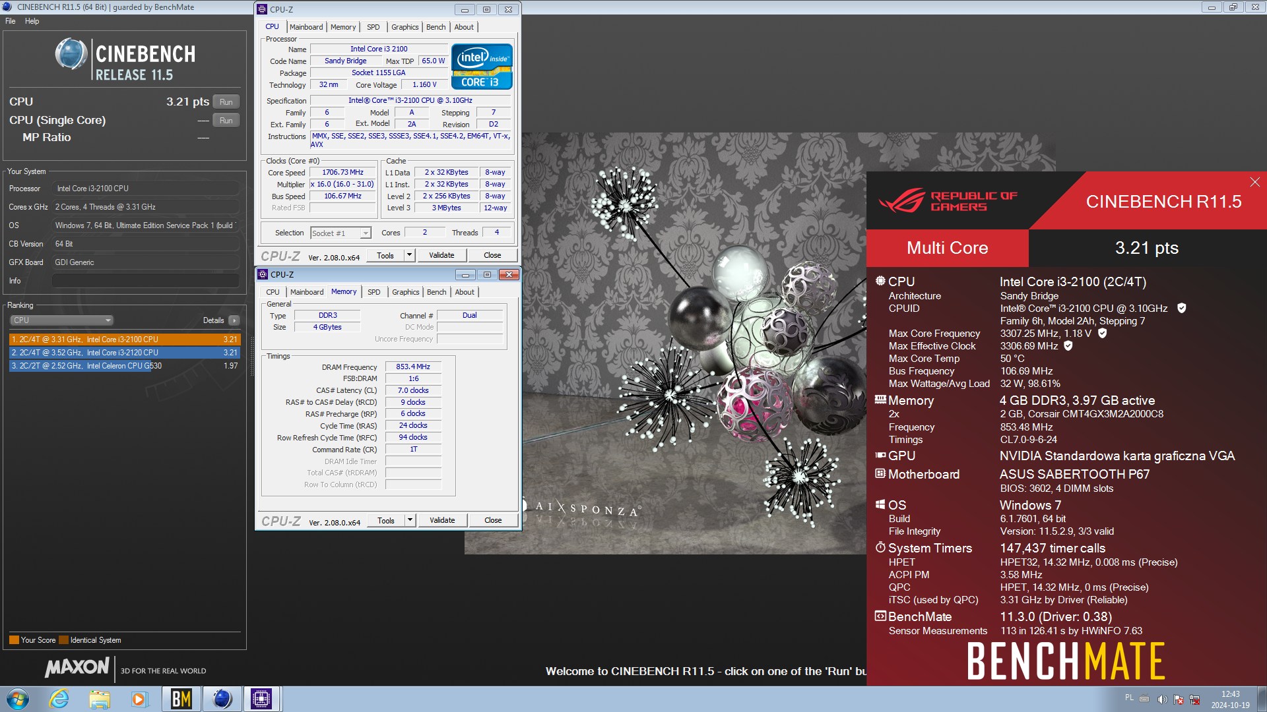The image size is (1267, 712).
Task: Click the PL language indicator
Action: pos(1129,697)
